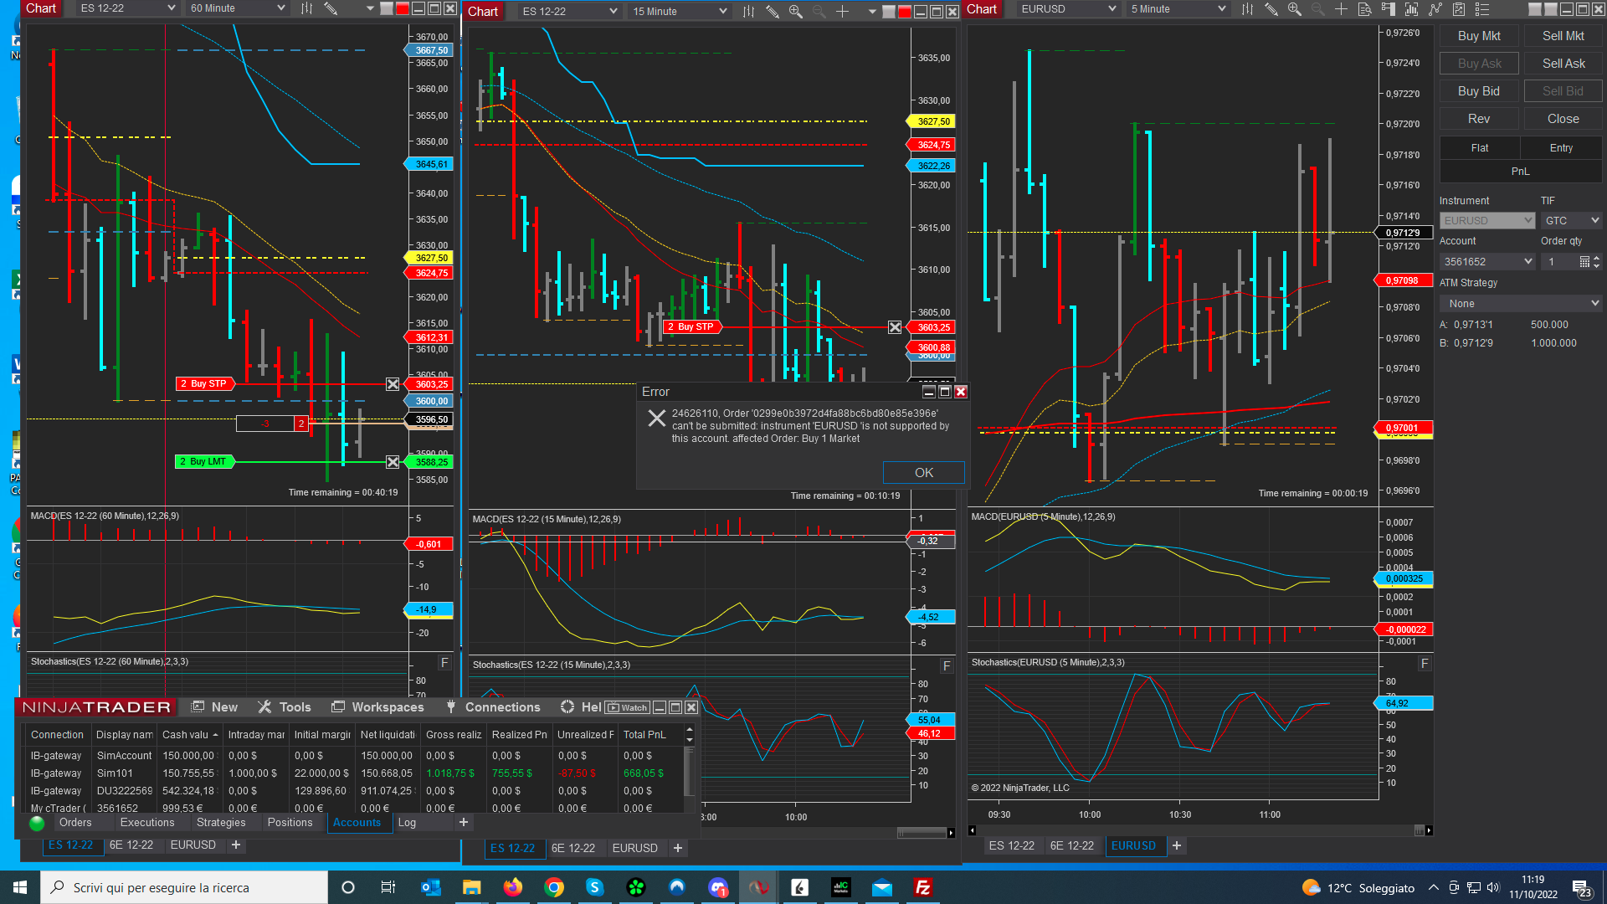1607x904 pixels.
Task: Cancel the Buy STP order on 60 Minute chart
Action: pos(393,384)
